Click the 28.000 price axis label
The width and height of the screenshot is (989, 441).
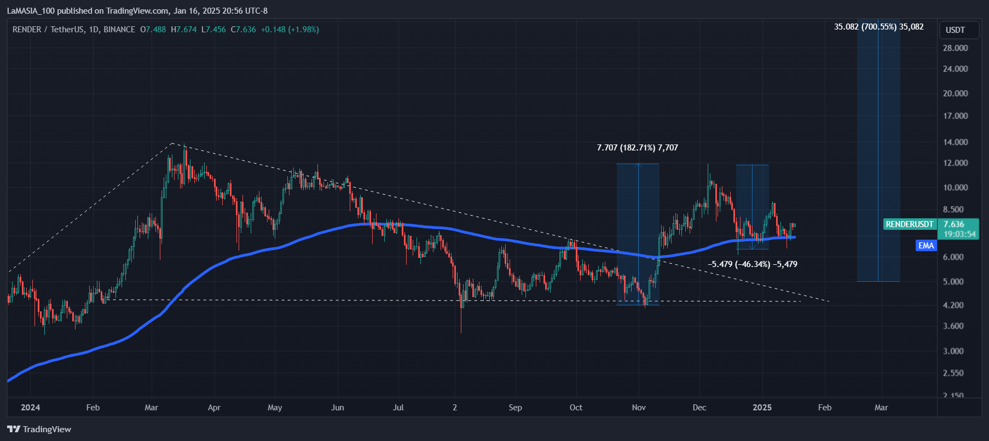click(956, 48)
